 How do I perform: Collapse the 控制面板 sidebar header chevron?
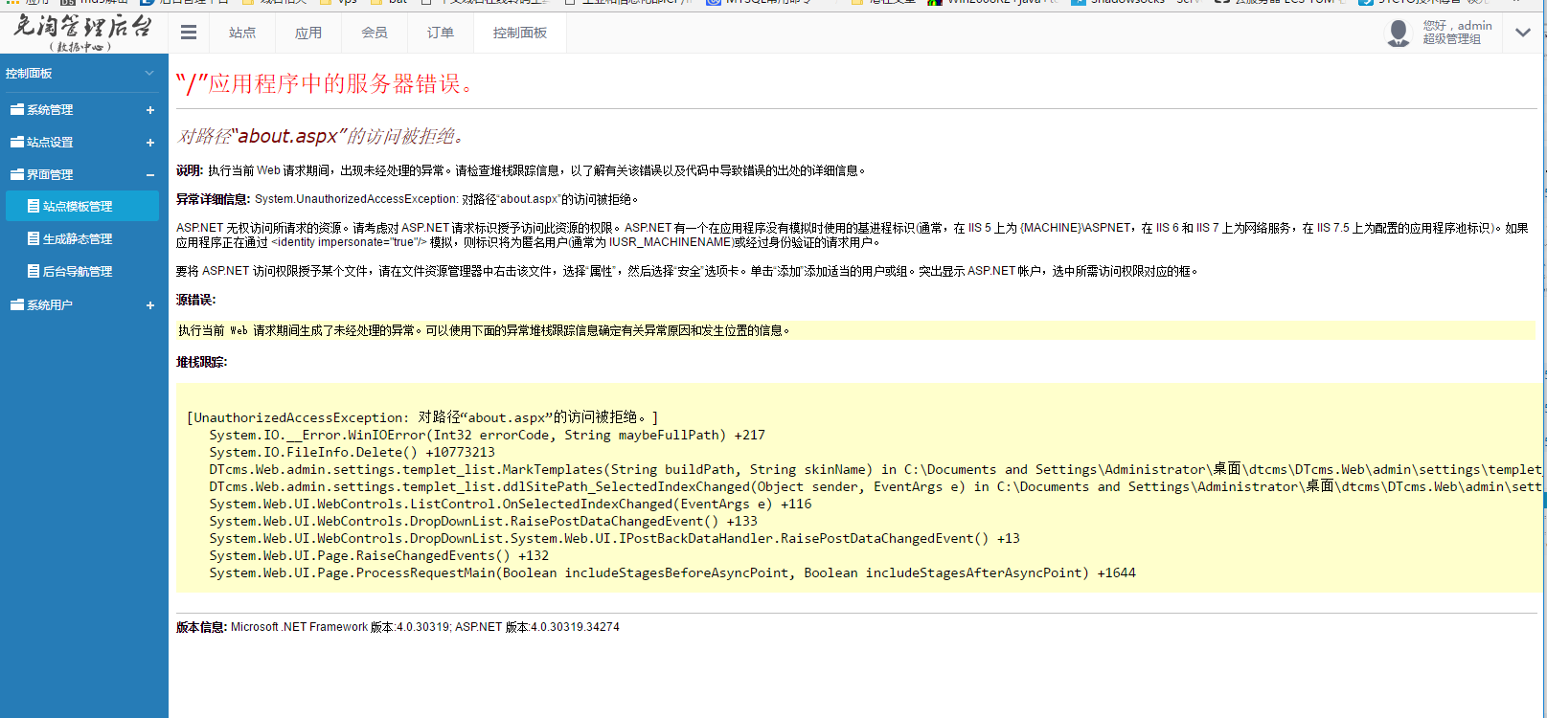pyautogui.click(x=149, y=73)
